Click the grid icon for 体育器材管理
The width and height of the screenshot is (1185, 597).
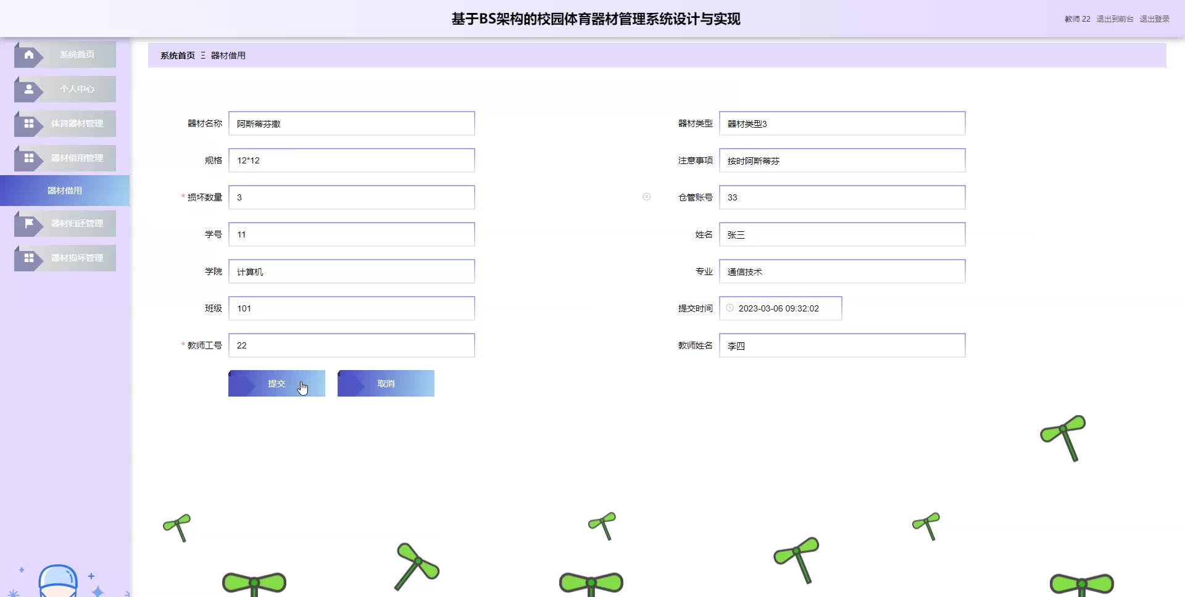29,124
